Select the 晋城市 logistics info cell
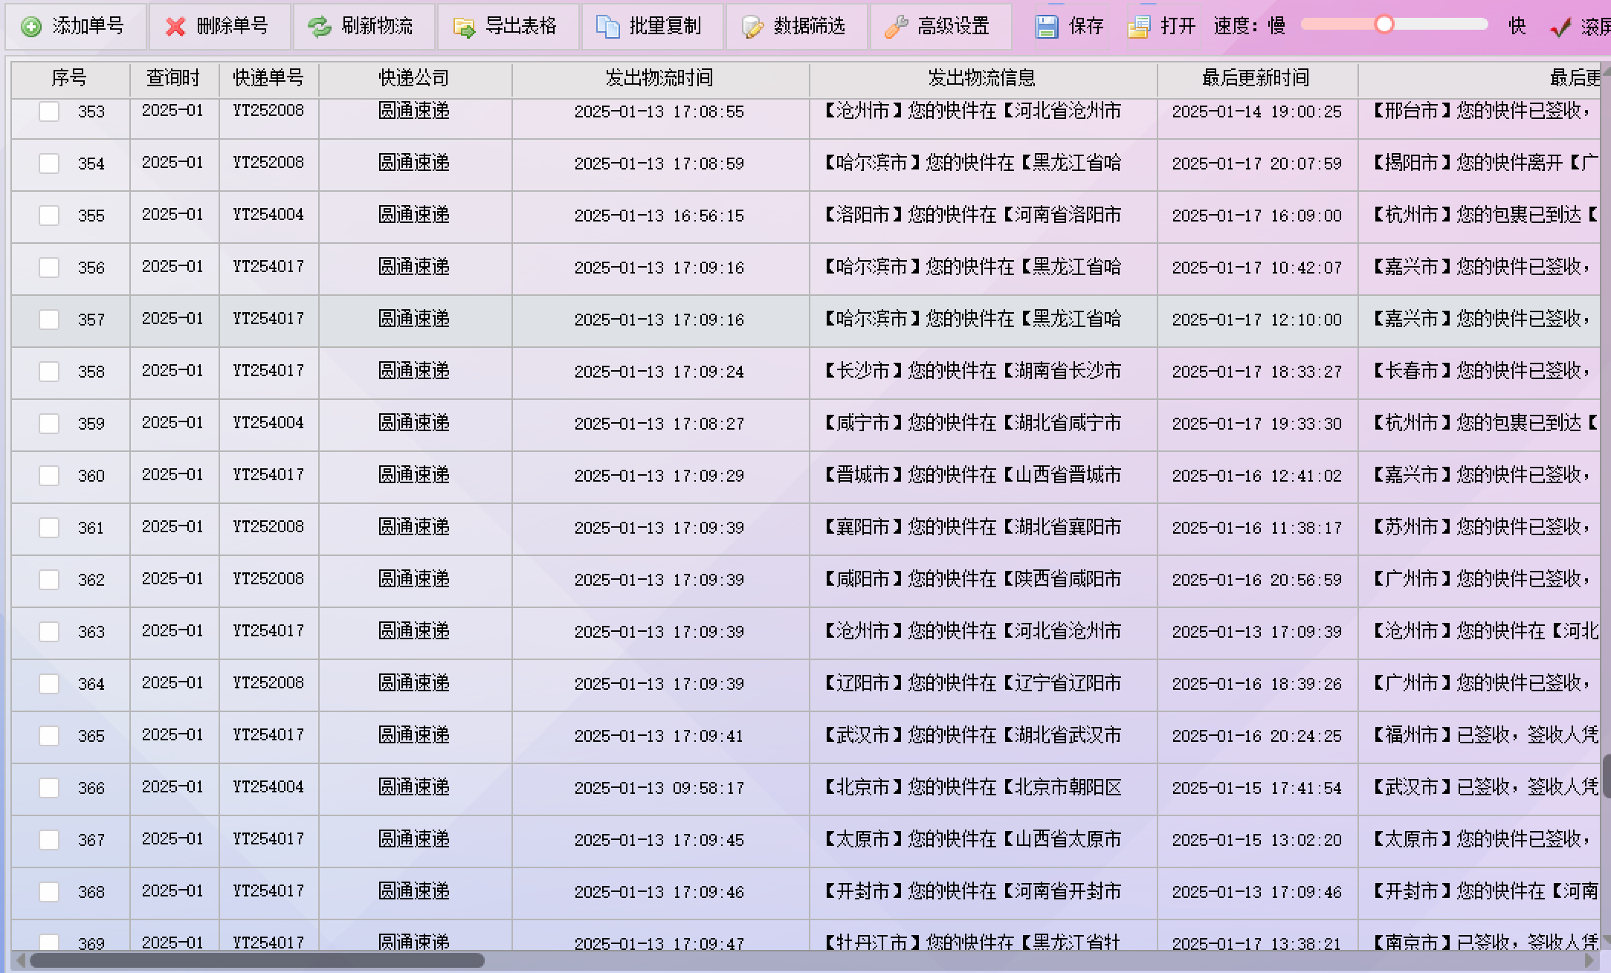The image size is (1611, 973). click(983, 476)
